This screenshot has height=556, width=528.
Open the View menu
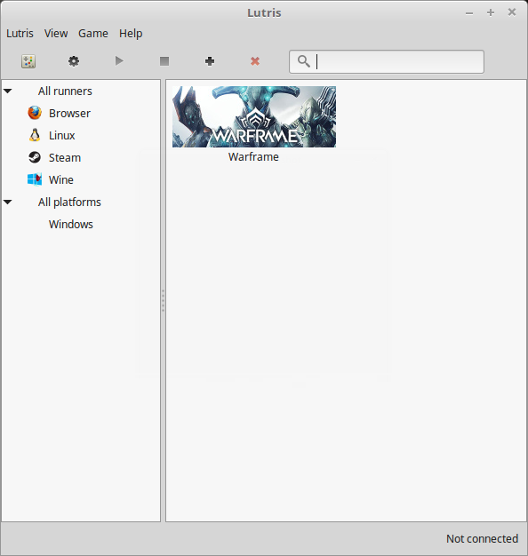pyautogui.click(x=56, y=34)
